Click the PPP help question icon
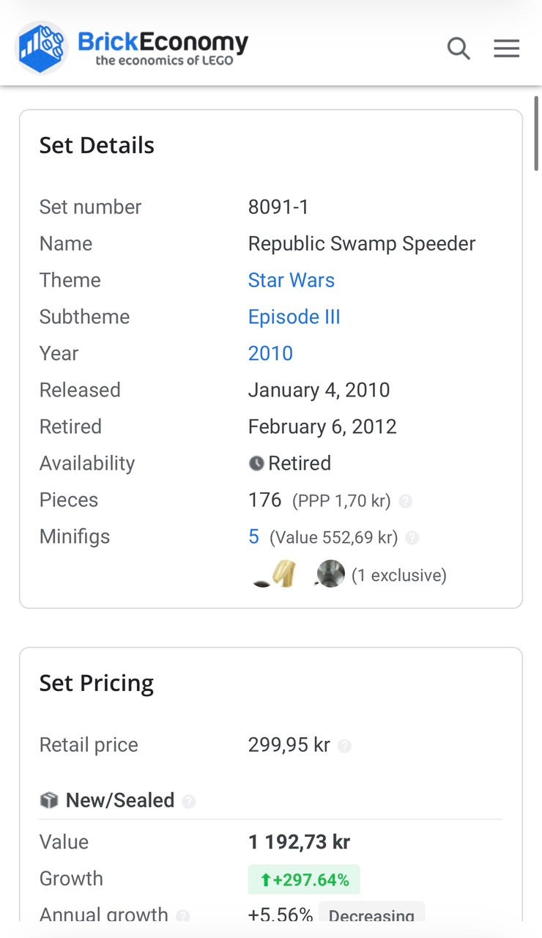The width and height of the screenshot is (542, 938). click(x=405, y=501)
